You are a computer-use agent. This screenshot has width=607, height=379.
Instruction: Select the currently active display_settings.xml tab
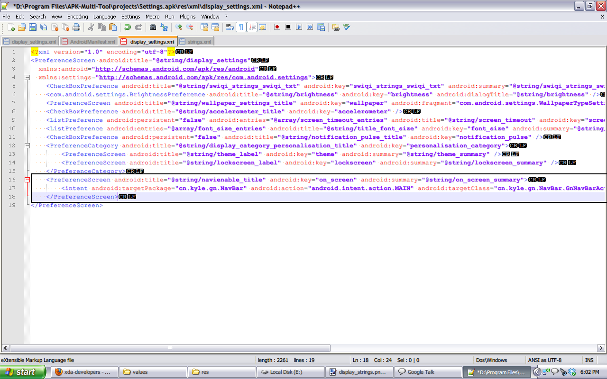(147, 41)
